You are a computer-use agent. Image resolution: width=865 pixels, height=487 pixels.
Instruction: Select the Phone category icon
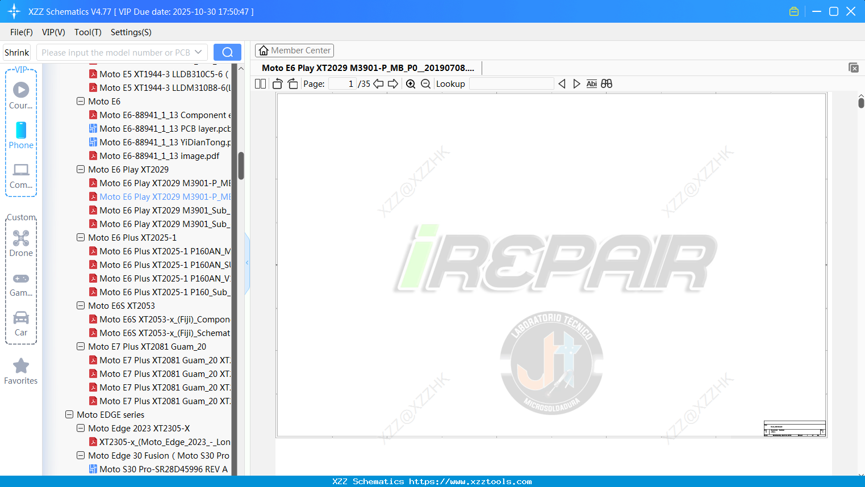pyautogui.click(x=21, y=136)
